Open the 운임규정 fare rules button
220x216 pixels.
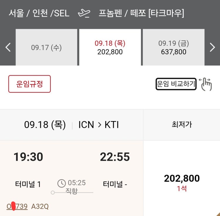coord(29,84)
